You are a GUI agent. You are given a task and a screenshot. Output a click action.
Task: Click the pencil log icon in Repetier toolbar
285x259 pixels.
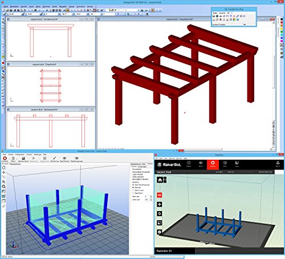tap(54, 158)
